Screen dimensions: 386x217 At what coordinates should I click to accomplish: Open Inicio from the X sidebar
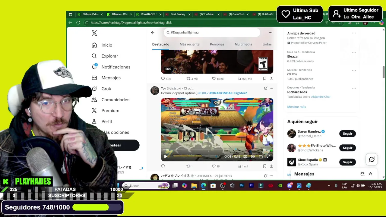coord(102,45)
